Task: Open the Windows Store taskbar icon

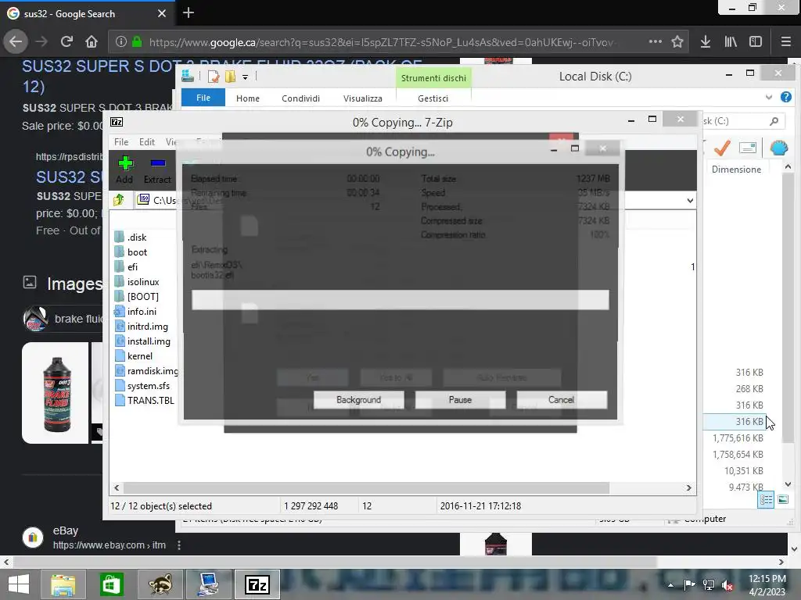Action: click(111, 584)
